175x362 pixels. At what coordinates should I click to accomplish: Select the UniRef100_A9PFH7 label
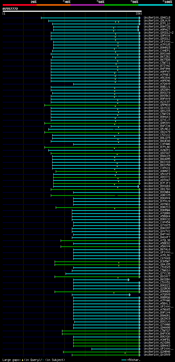click(157, 72)
